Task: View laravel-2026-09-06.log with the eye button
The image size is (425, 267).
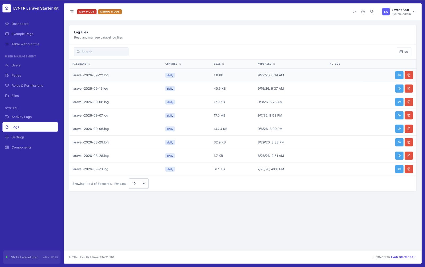Action: pyautogui.click(x=399, y=129)
